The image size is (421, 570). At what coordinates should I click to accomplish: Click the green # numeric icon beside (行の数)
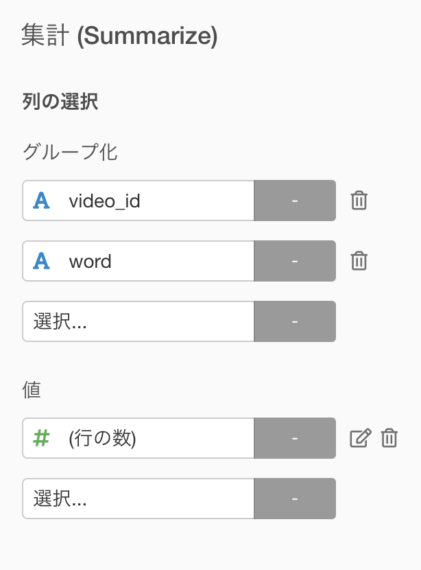41,437
